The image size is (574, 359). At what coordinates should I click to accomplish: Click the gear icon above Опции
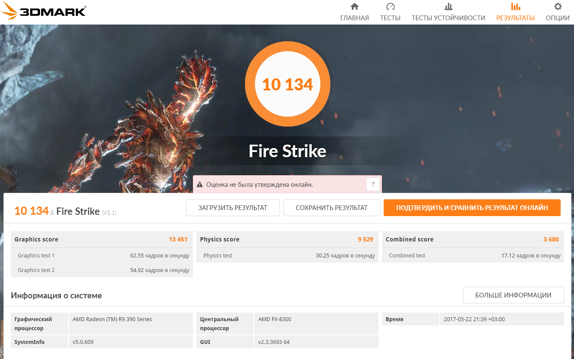pos(558,6)
